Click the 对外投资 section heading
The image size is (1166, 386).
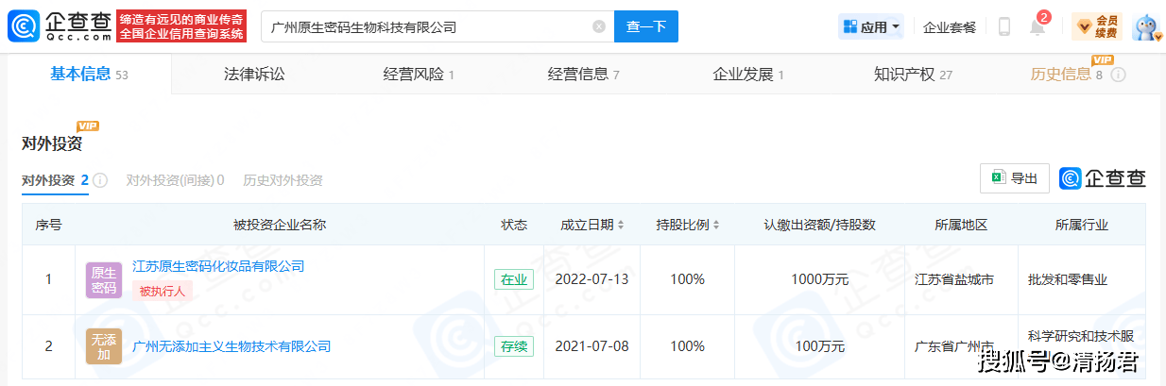(52, 143)
